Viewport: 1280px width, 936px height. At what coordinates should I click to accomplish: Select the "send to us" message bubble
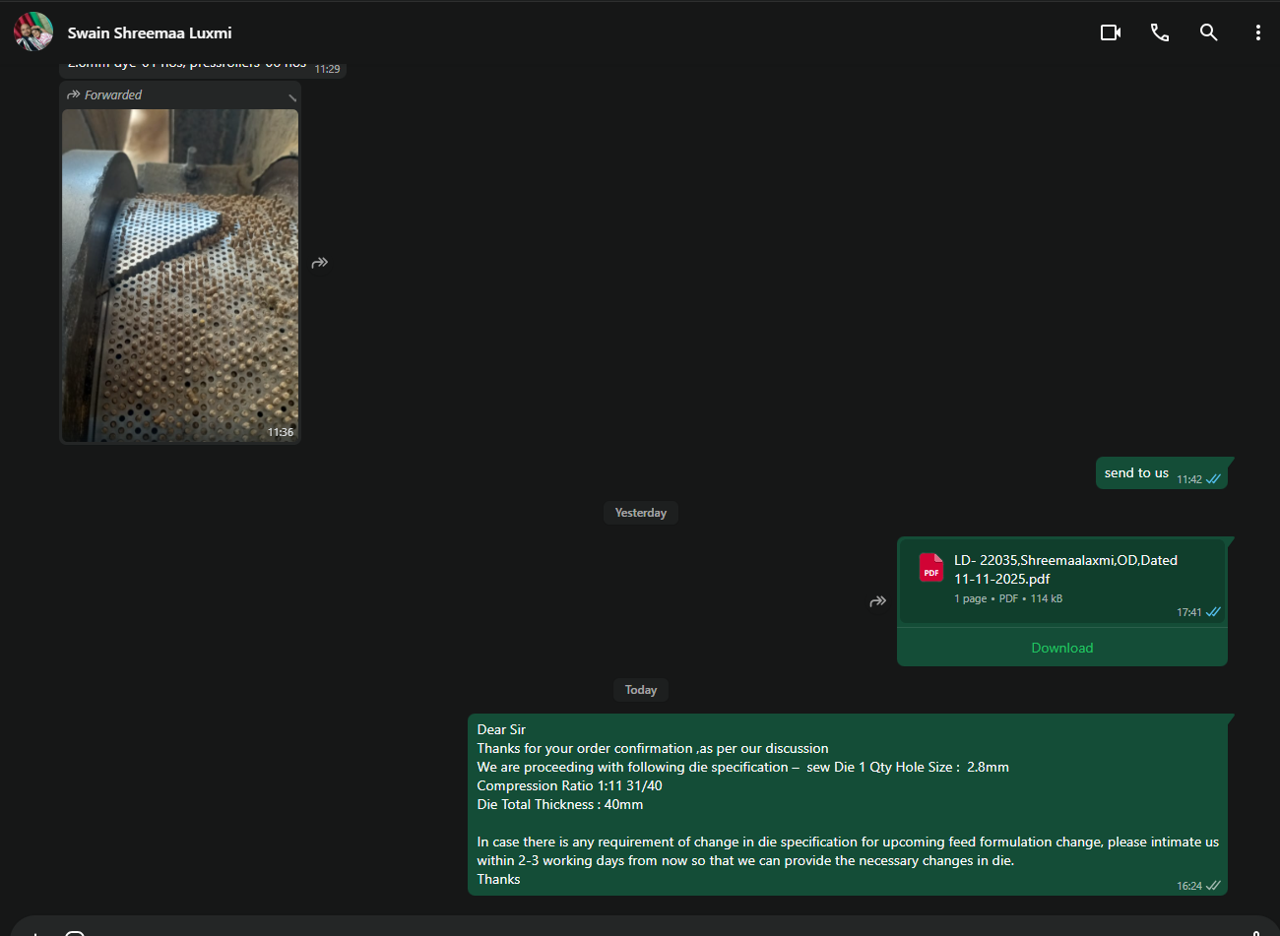pos(1136,473)
